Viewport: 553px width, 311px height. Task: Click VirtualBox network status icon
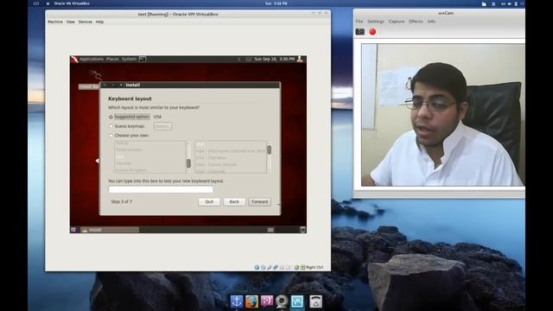[x=276, y=267]
